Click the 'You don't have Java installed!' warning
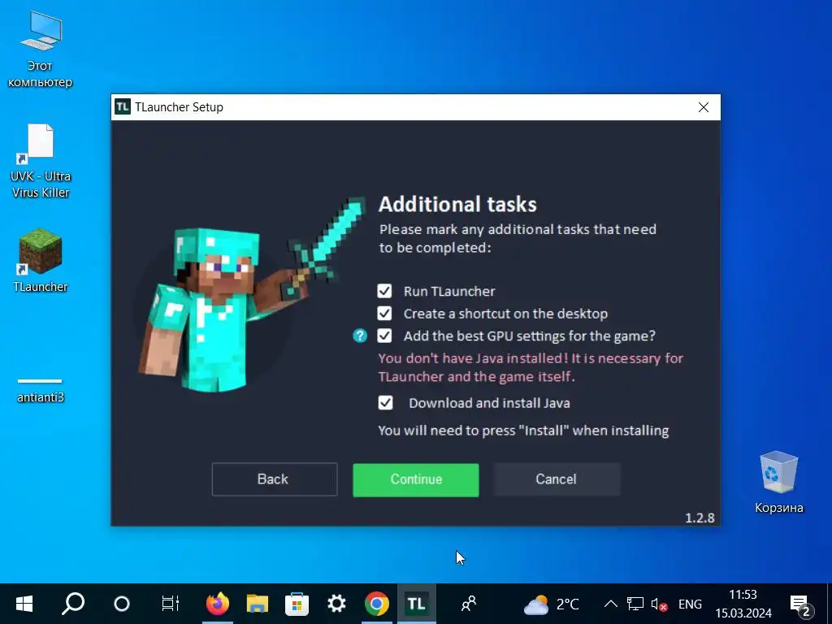The width and height of the screenshot is (832, 624). 531,367
